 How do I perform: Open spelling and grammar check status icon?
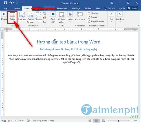coord(28,121)
